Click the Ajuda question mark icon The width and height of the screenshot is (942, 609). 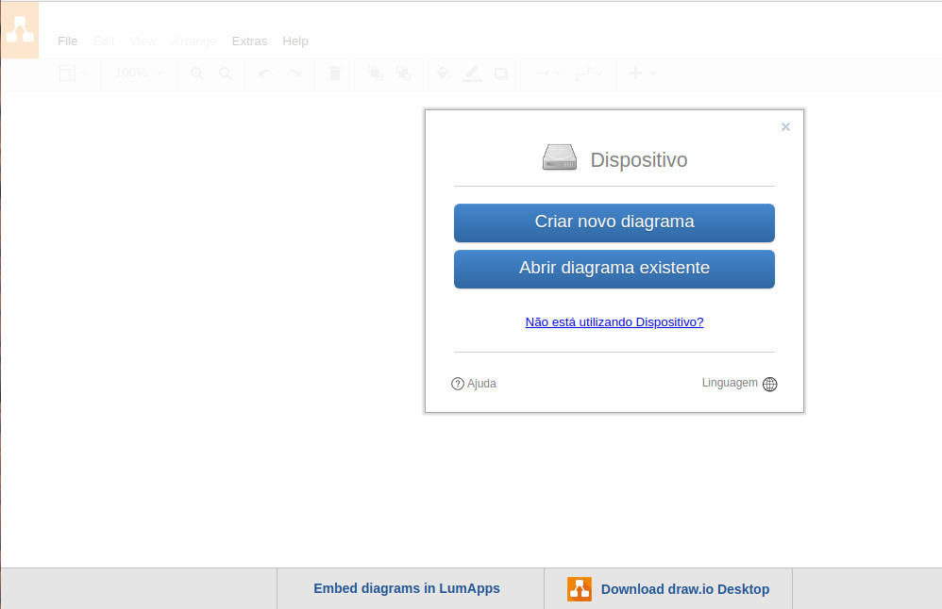pos(458,384)
